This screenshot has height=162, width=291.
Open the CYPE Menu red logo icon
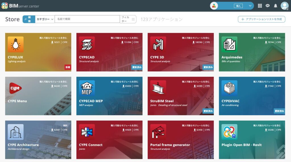[x=16, y=88]
